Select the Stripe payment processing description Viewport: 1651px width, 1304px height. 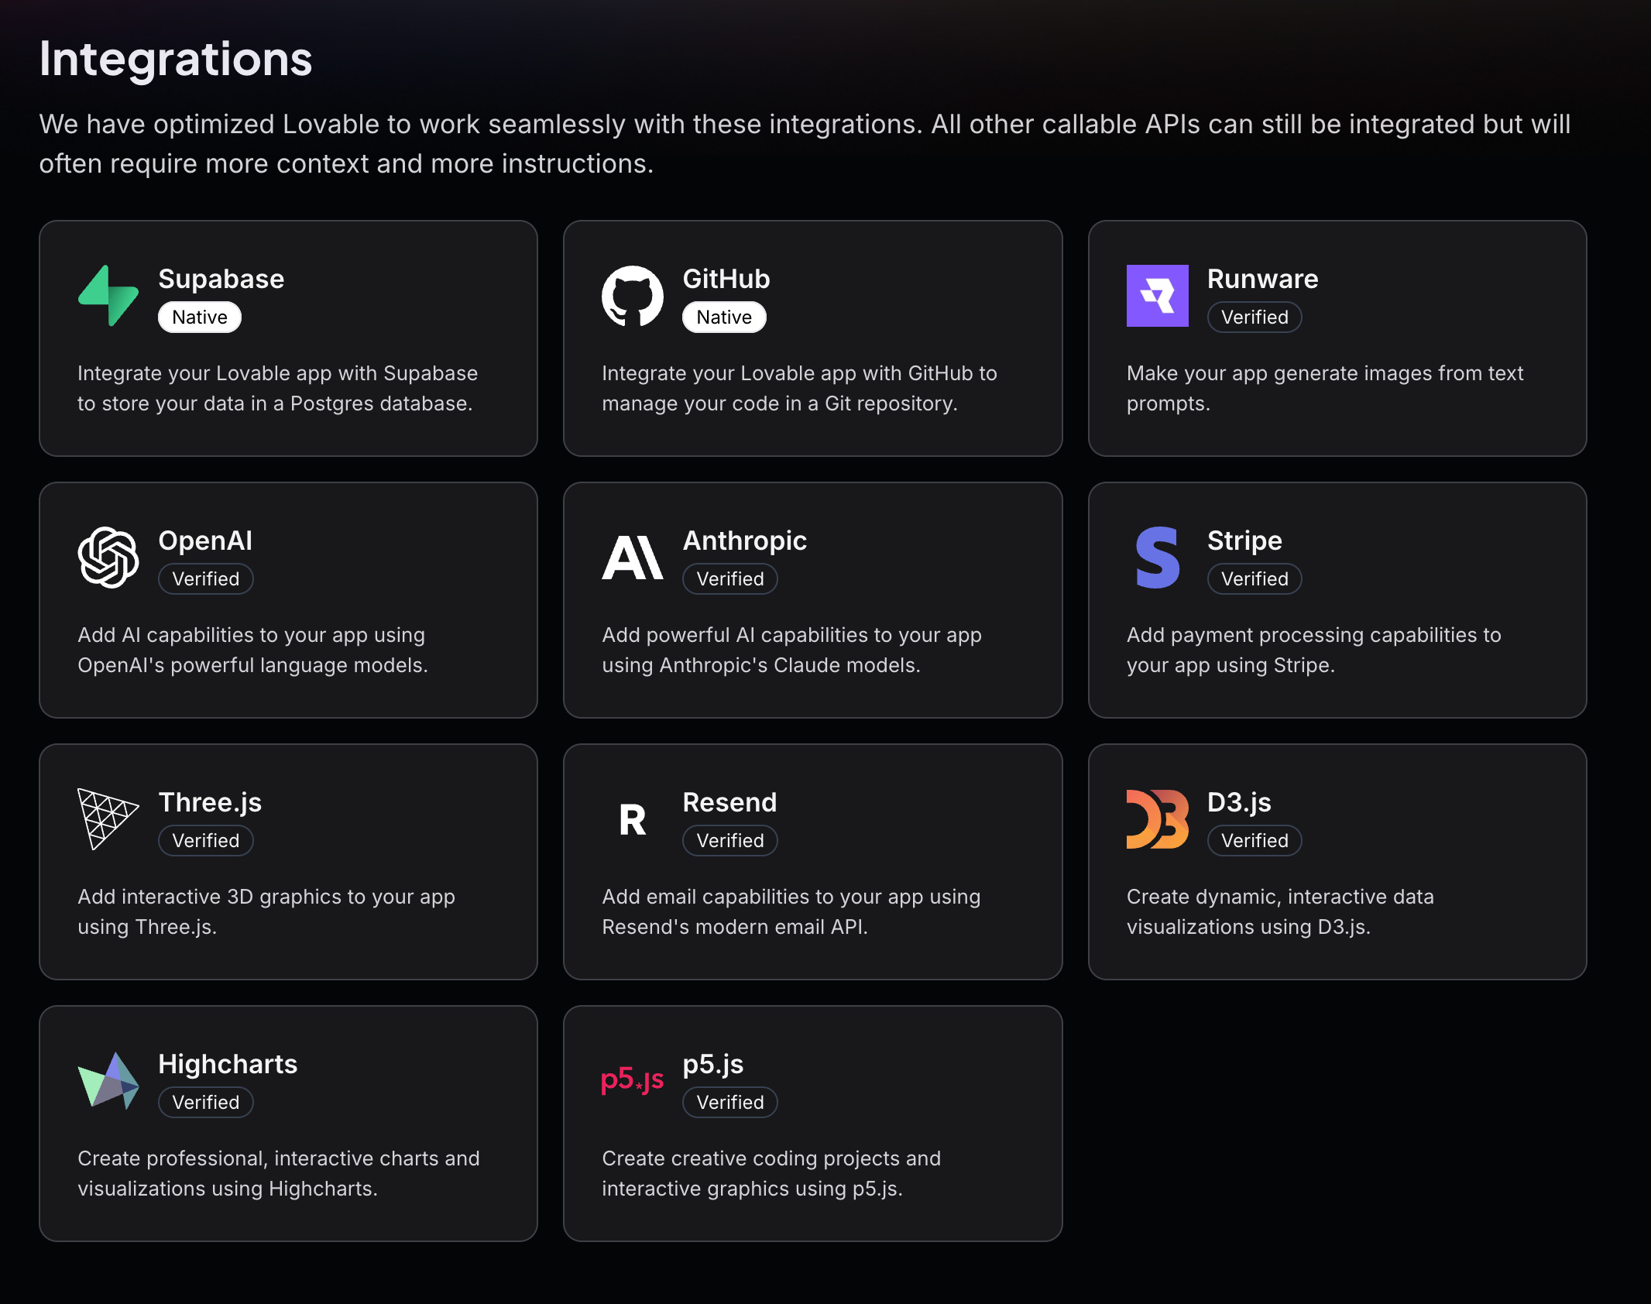pos(1314,650)
